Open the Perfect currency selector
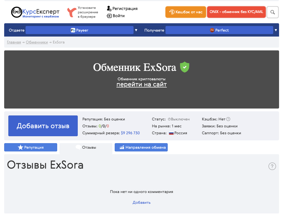 (x=219, y=30)
